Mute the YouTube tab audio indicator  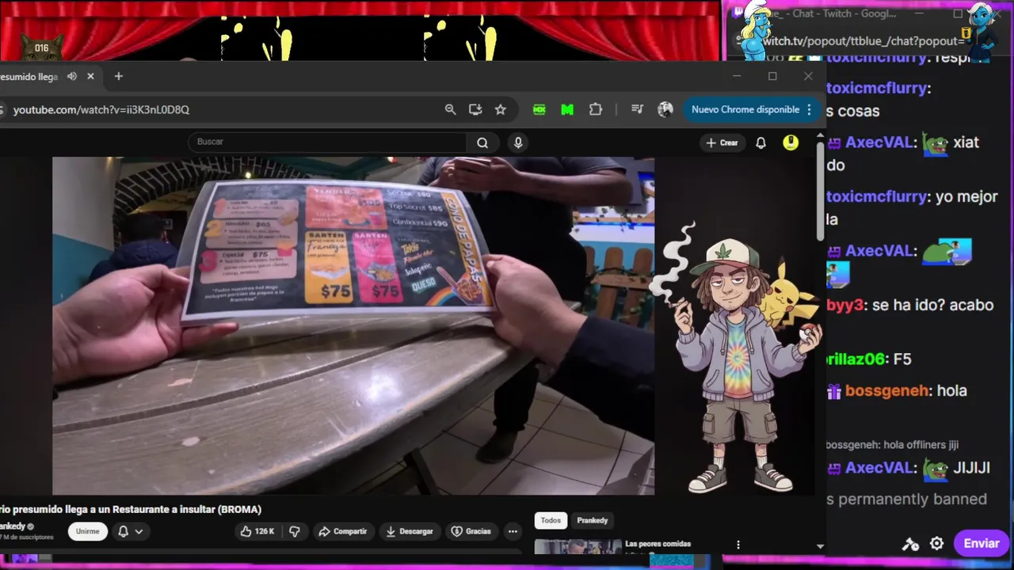[x=72, y=76]
